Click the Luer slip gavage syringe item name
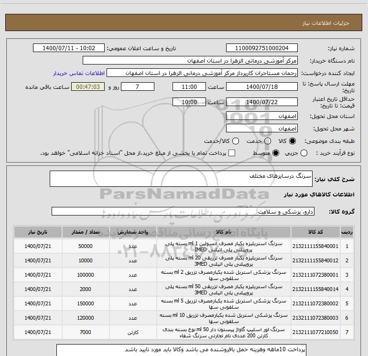This screenshot has height=356, width=368. click(224, 332)
